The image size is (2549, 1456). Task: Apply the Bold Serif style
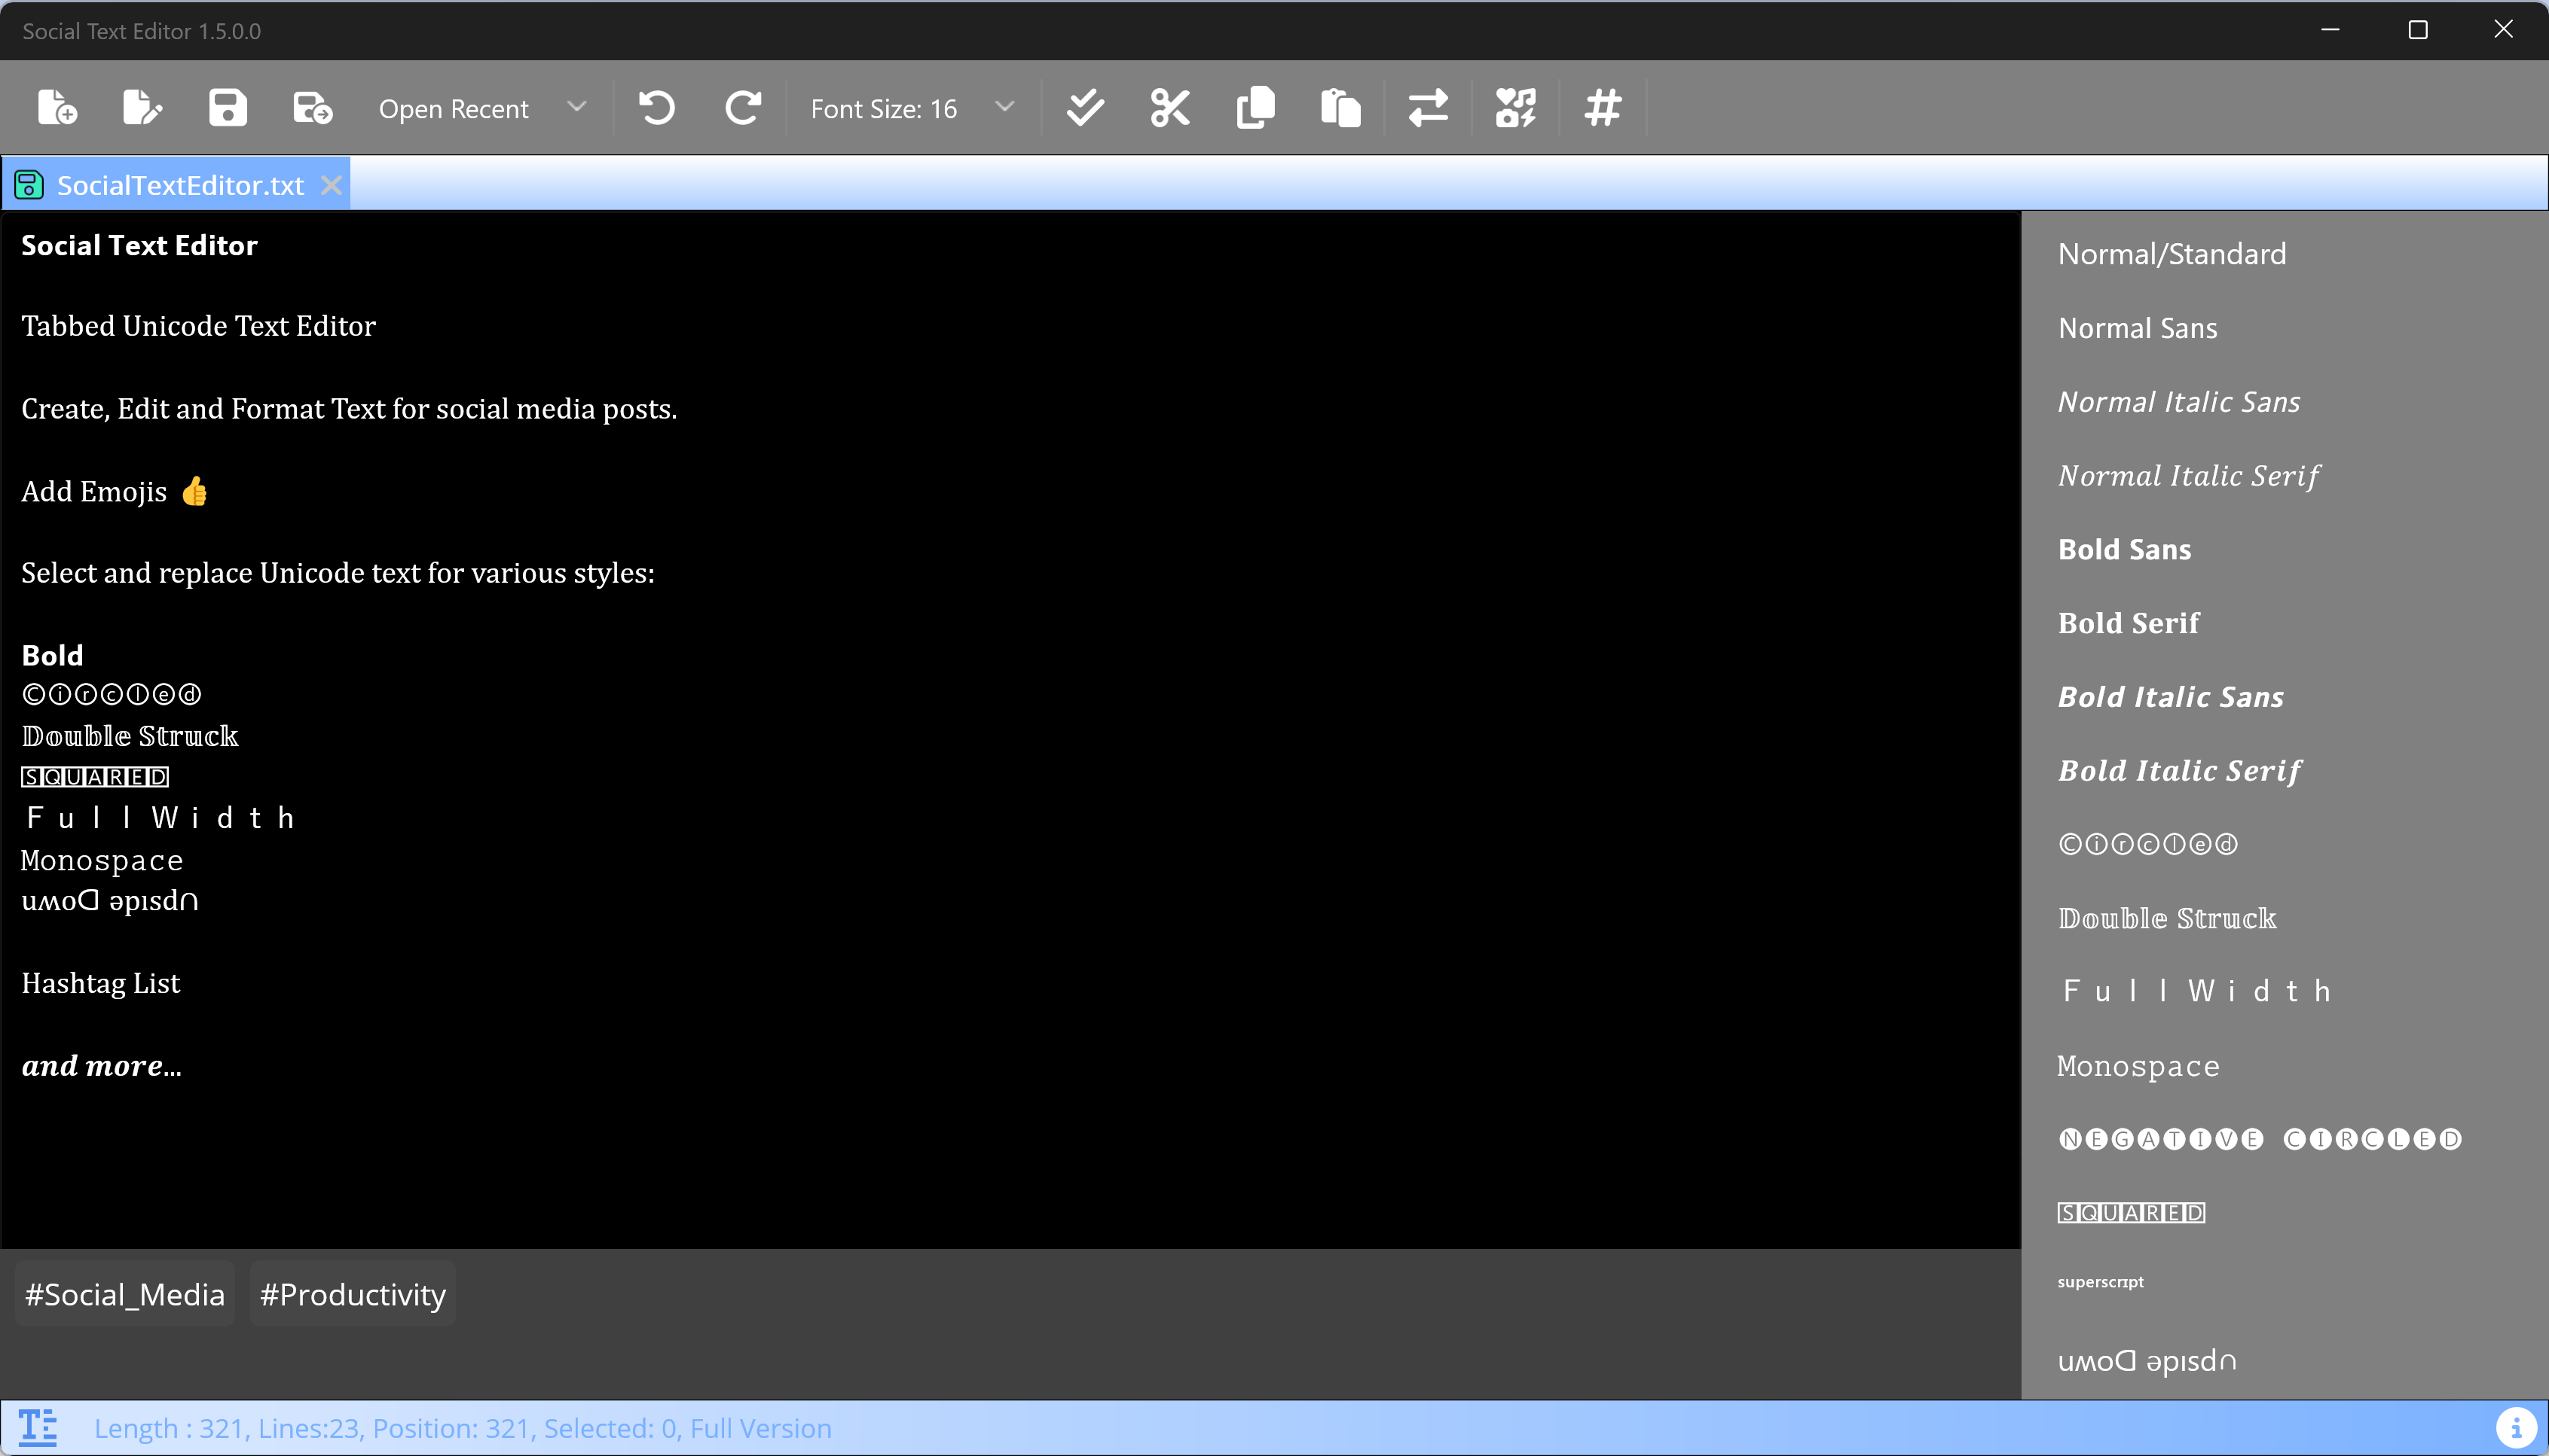click(x=2128, y=622)
